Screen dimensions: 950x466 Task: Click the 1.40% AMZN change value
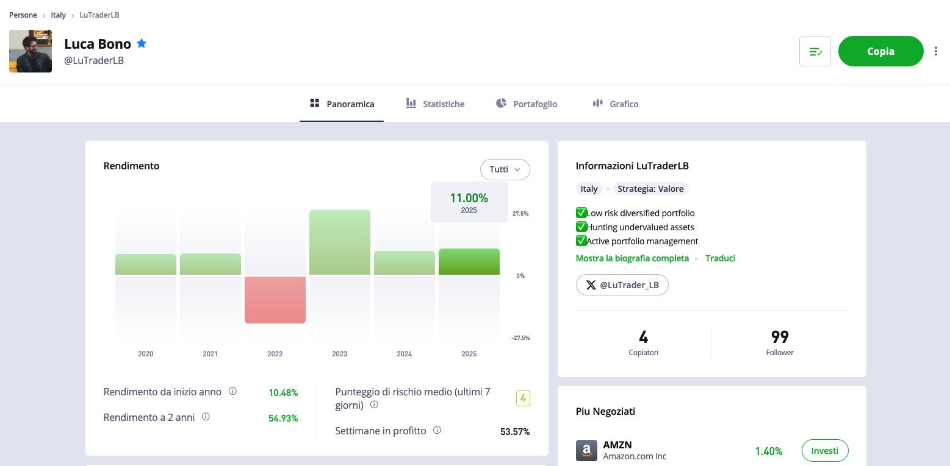point(769,451)
